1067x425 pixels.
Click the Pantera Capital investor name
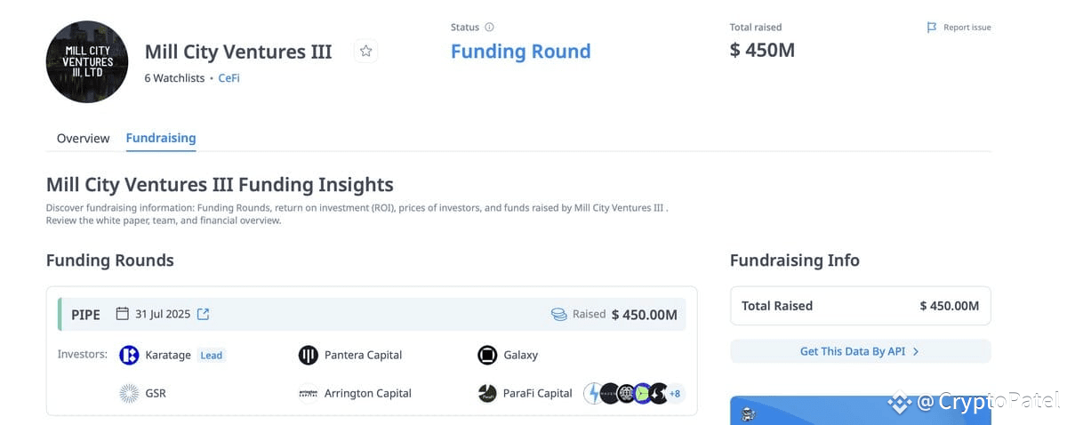(363, 355)
